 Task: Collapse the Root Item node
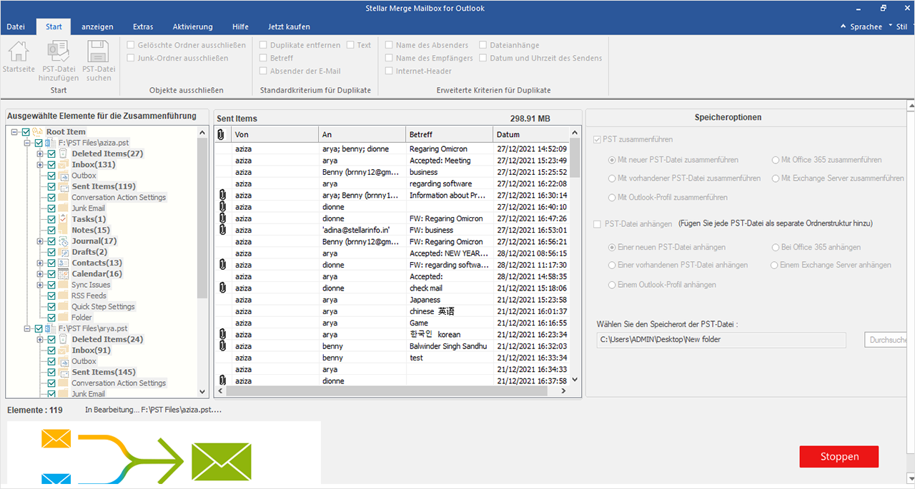15,132
